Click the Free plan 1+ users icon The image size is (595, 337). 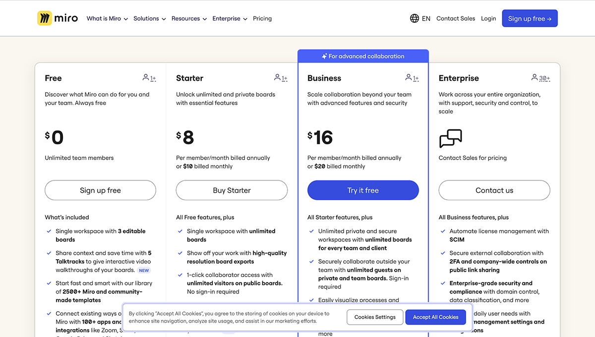point(149,78)
